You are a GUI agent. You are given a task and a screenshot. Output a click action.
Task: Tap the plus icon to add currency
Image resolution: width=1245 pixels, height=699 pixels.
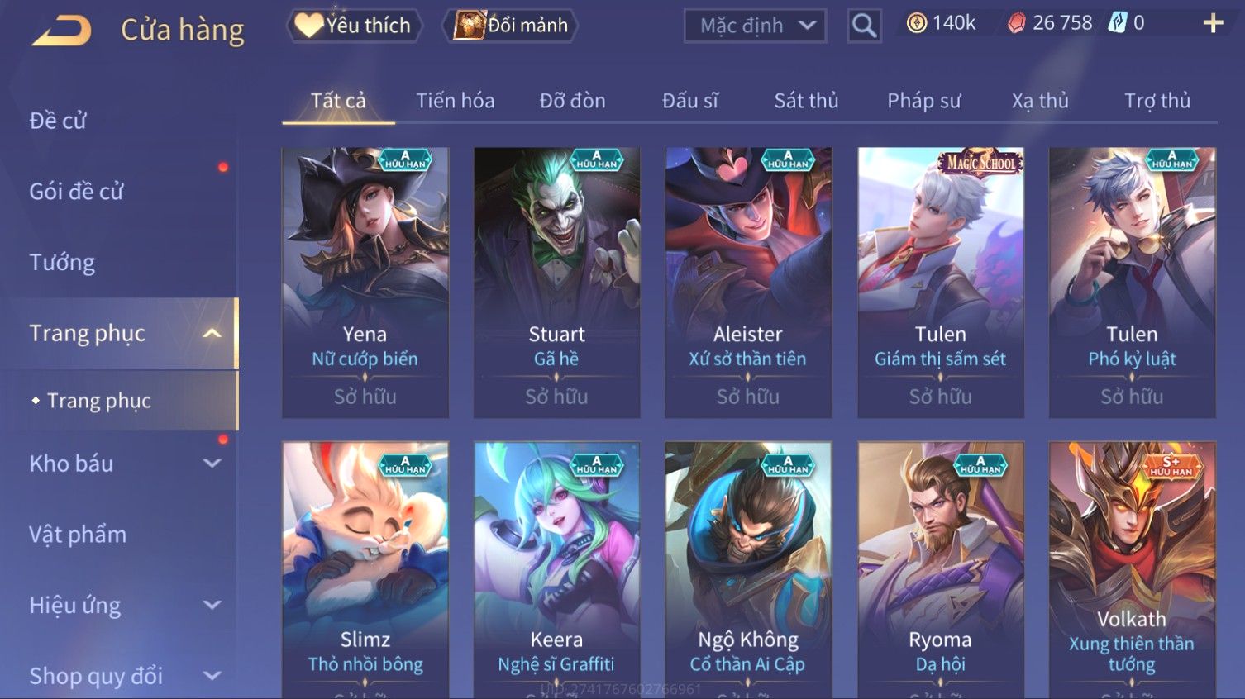1213,23
